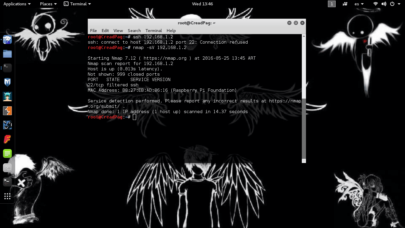405x228 pixels.
Task: Open the network Wi-Fi status indicator
Action: pos(375,4)
